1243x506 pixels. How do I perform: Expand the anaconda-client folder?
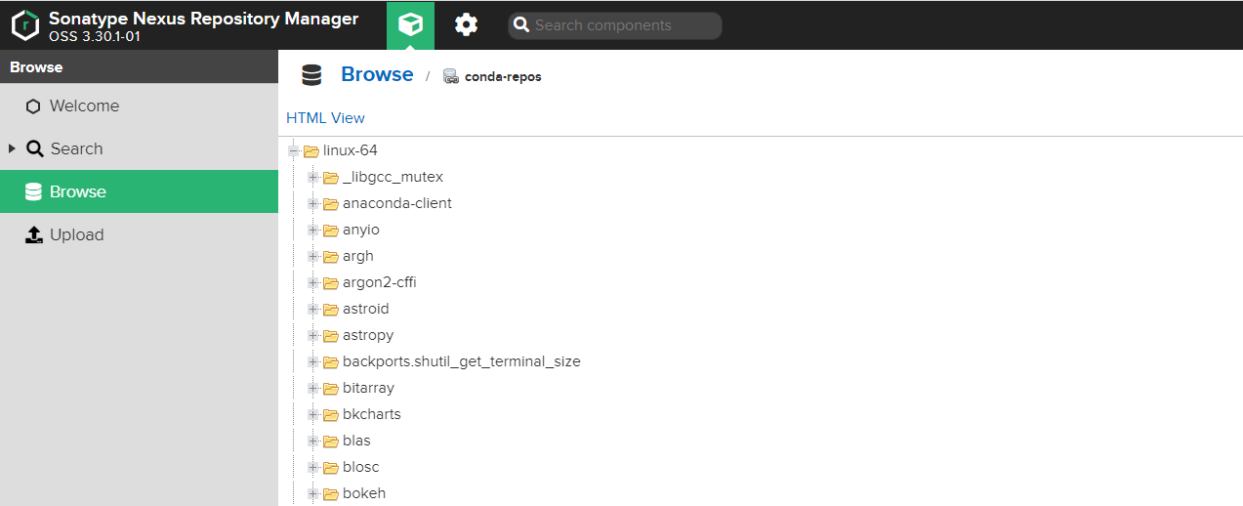[x=312, y=203]
